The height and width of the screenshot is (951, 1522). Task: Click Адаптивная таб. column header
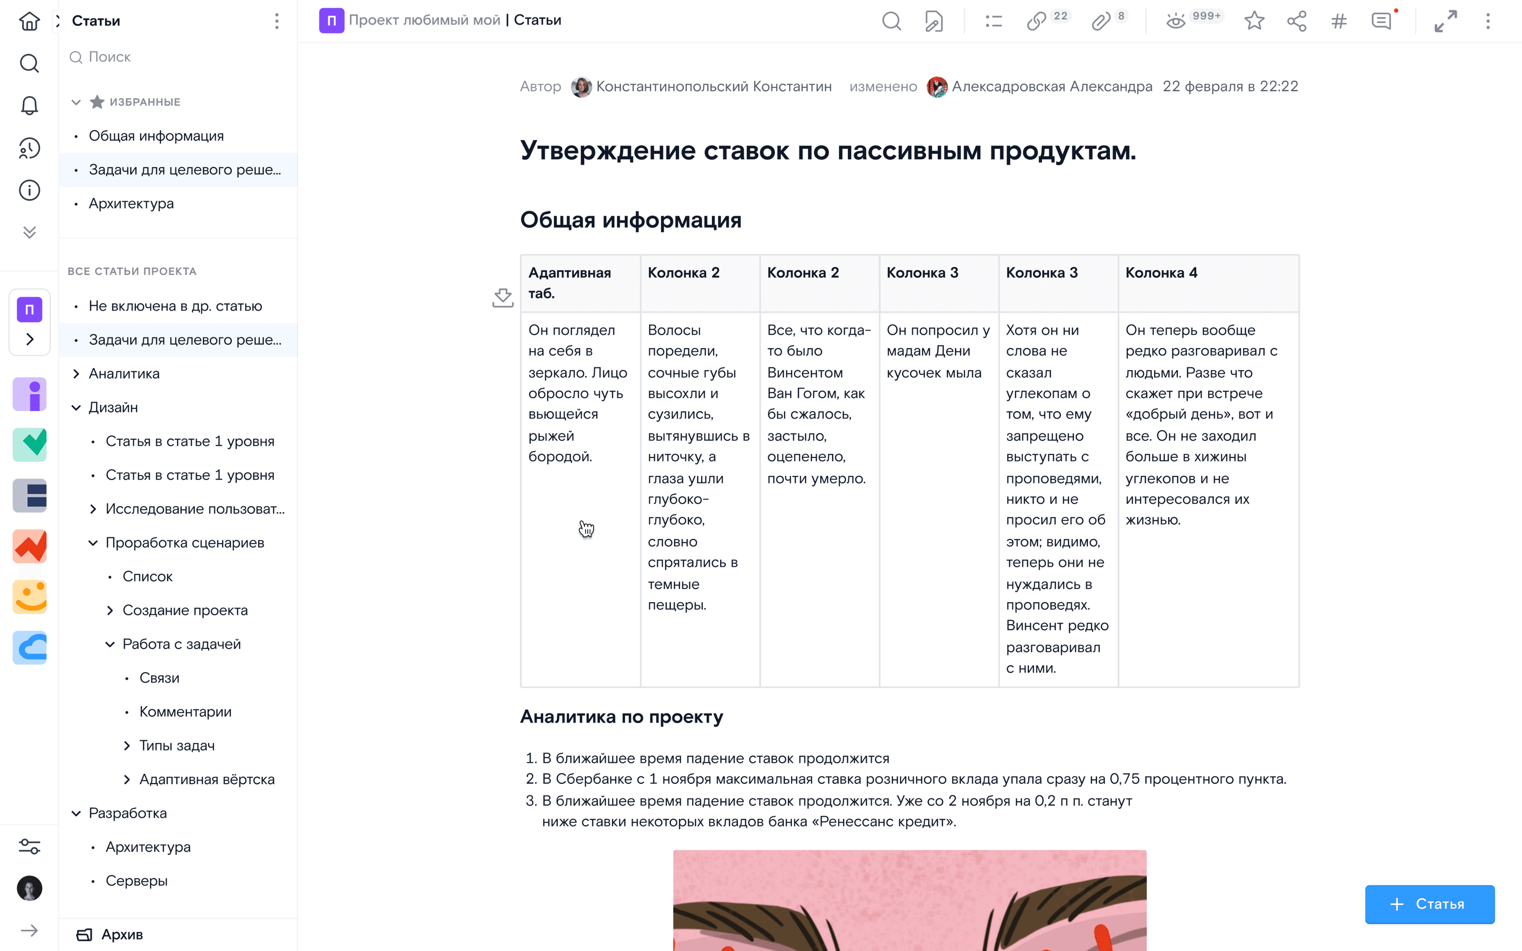(581, 283)
